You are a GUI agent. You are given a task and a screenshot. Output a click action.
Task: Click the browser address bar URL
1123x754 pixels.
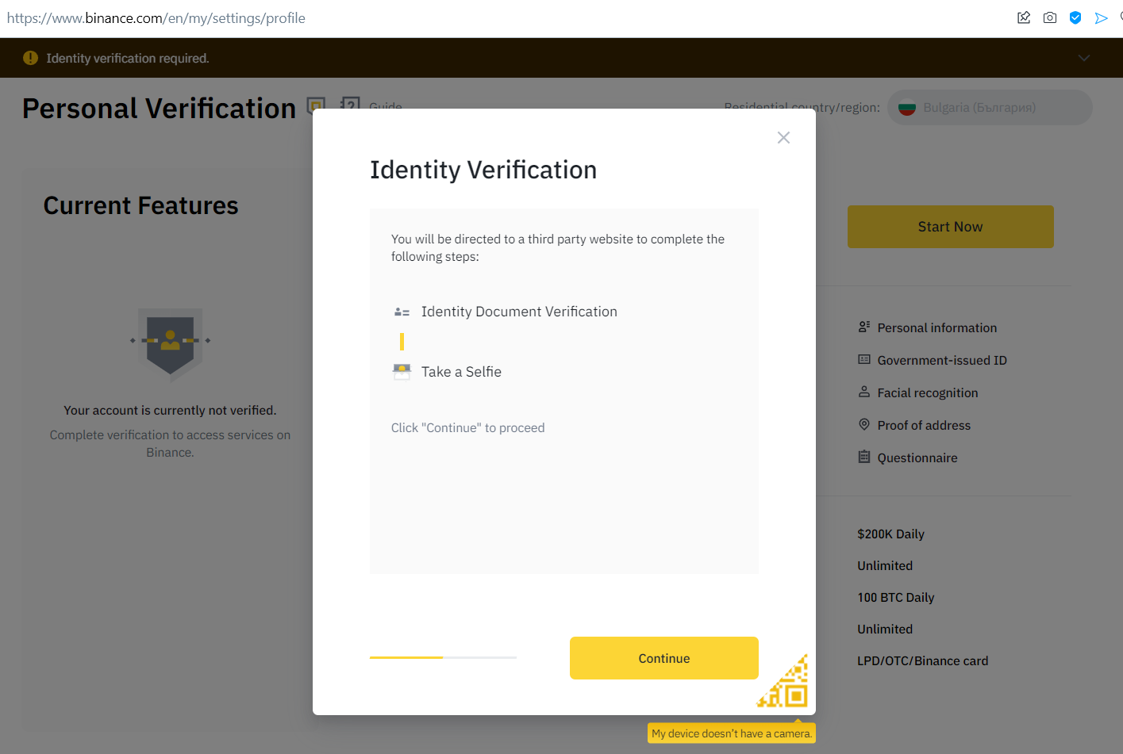click(156, 18)
